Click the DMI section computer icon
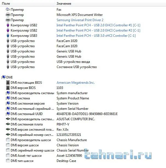The width and height of the screenshot is (166, 168). [x=4, y=77]
